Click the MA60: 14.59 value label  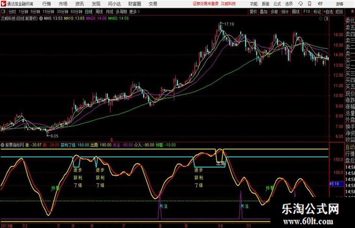[118, 18]
